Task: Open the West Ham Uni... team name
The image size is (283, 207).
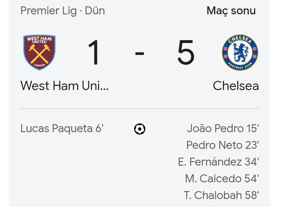Action: pos(64,86)
